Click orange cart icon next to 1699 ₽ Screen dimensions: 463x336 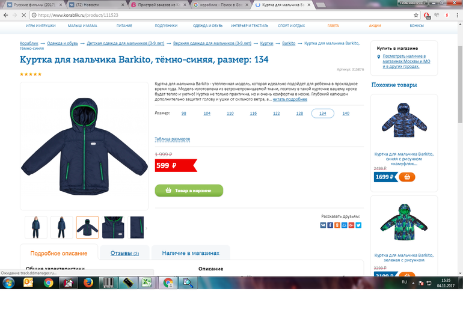click(407, 177)
